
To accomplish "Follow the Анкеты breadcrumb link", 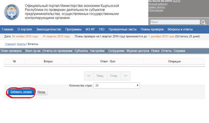I will click(21, 44).
